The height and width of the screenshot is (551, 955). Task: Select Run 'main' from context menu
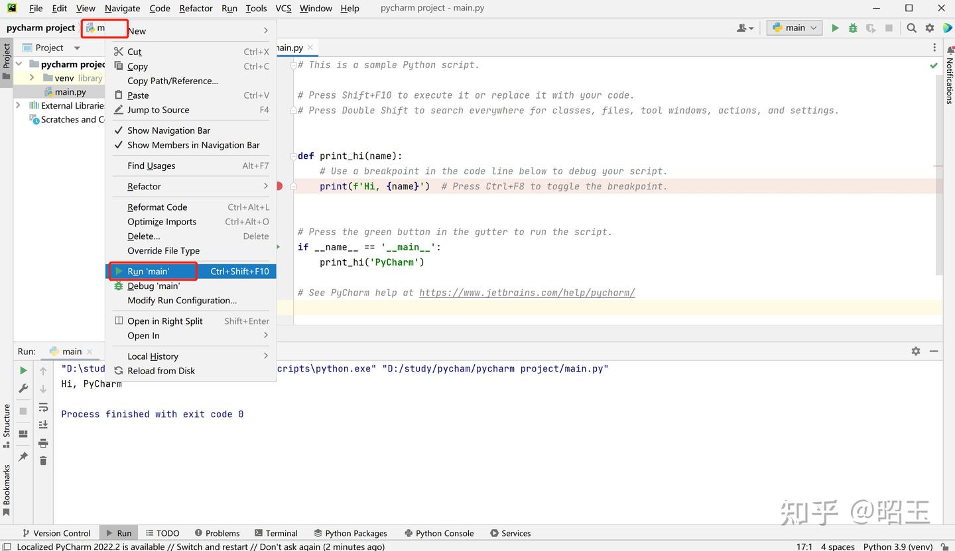(149, 272)
